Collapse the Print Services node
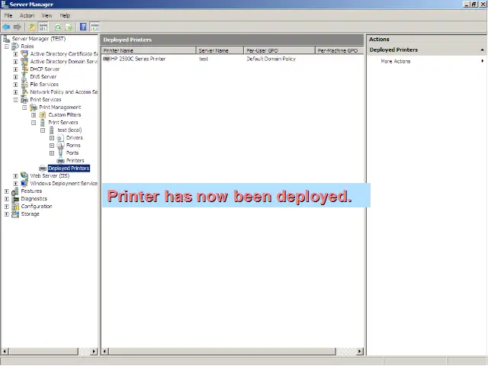 (x=15, y=100)
